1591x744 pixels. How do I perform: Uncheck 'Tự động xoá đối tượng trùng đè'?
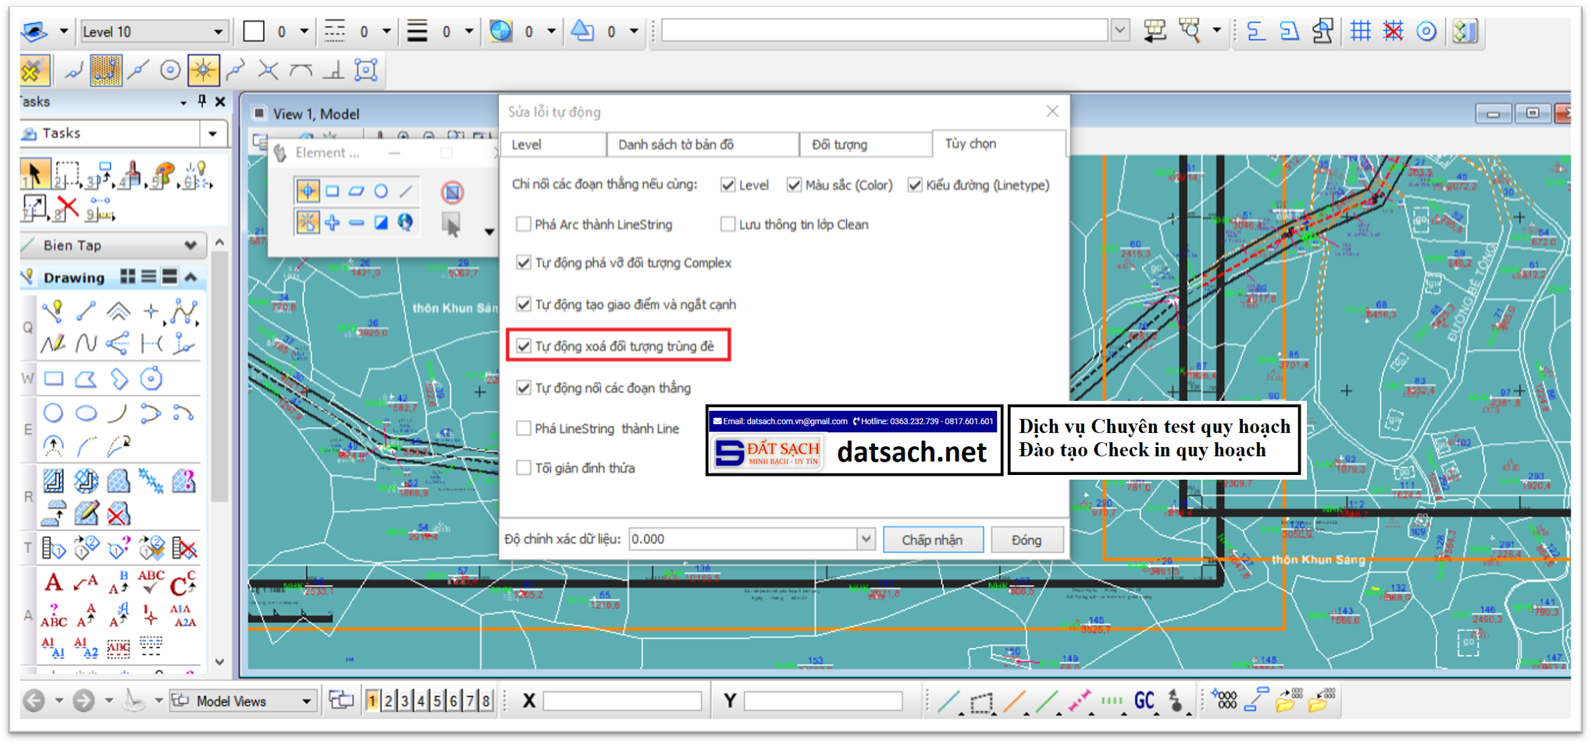click(x=524, y=346)
